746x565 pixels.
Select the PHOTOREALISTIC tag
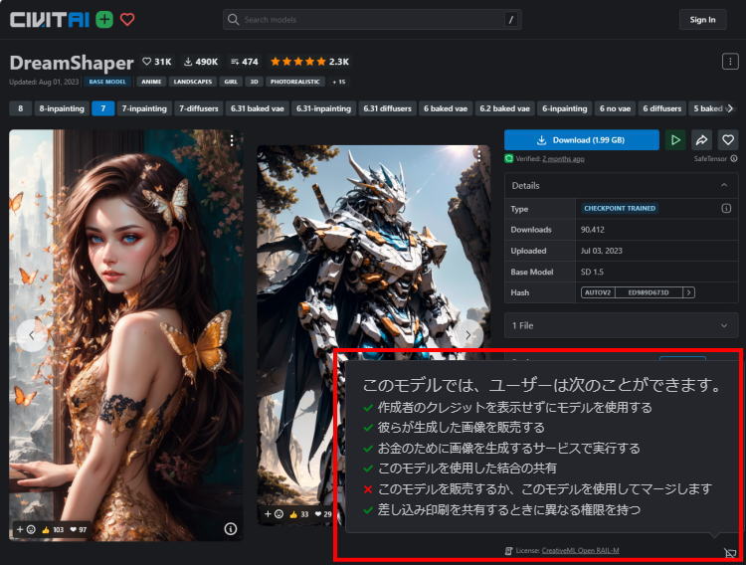pyautogui.click(x=295, y=82)
